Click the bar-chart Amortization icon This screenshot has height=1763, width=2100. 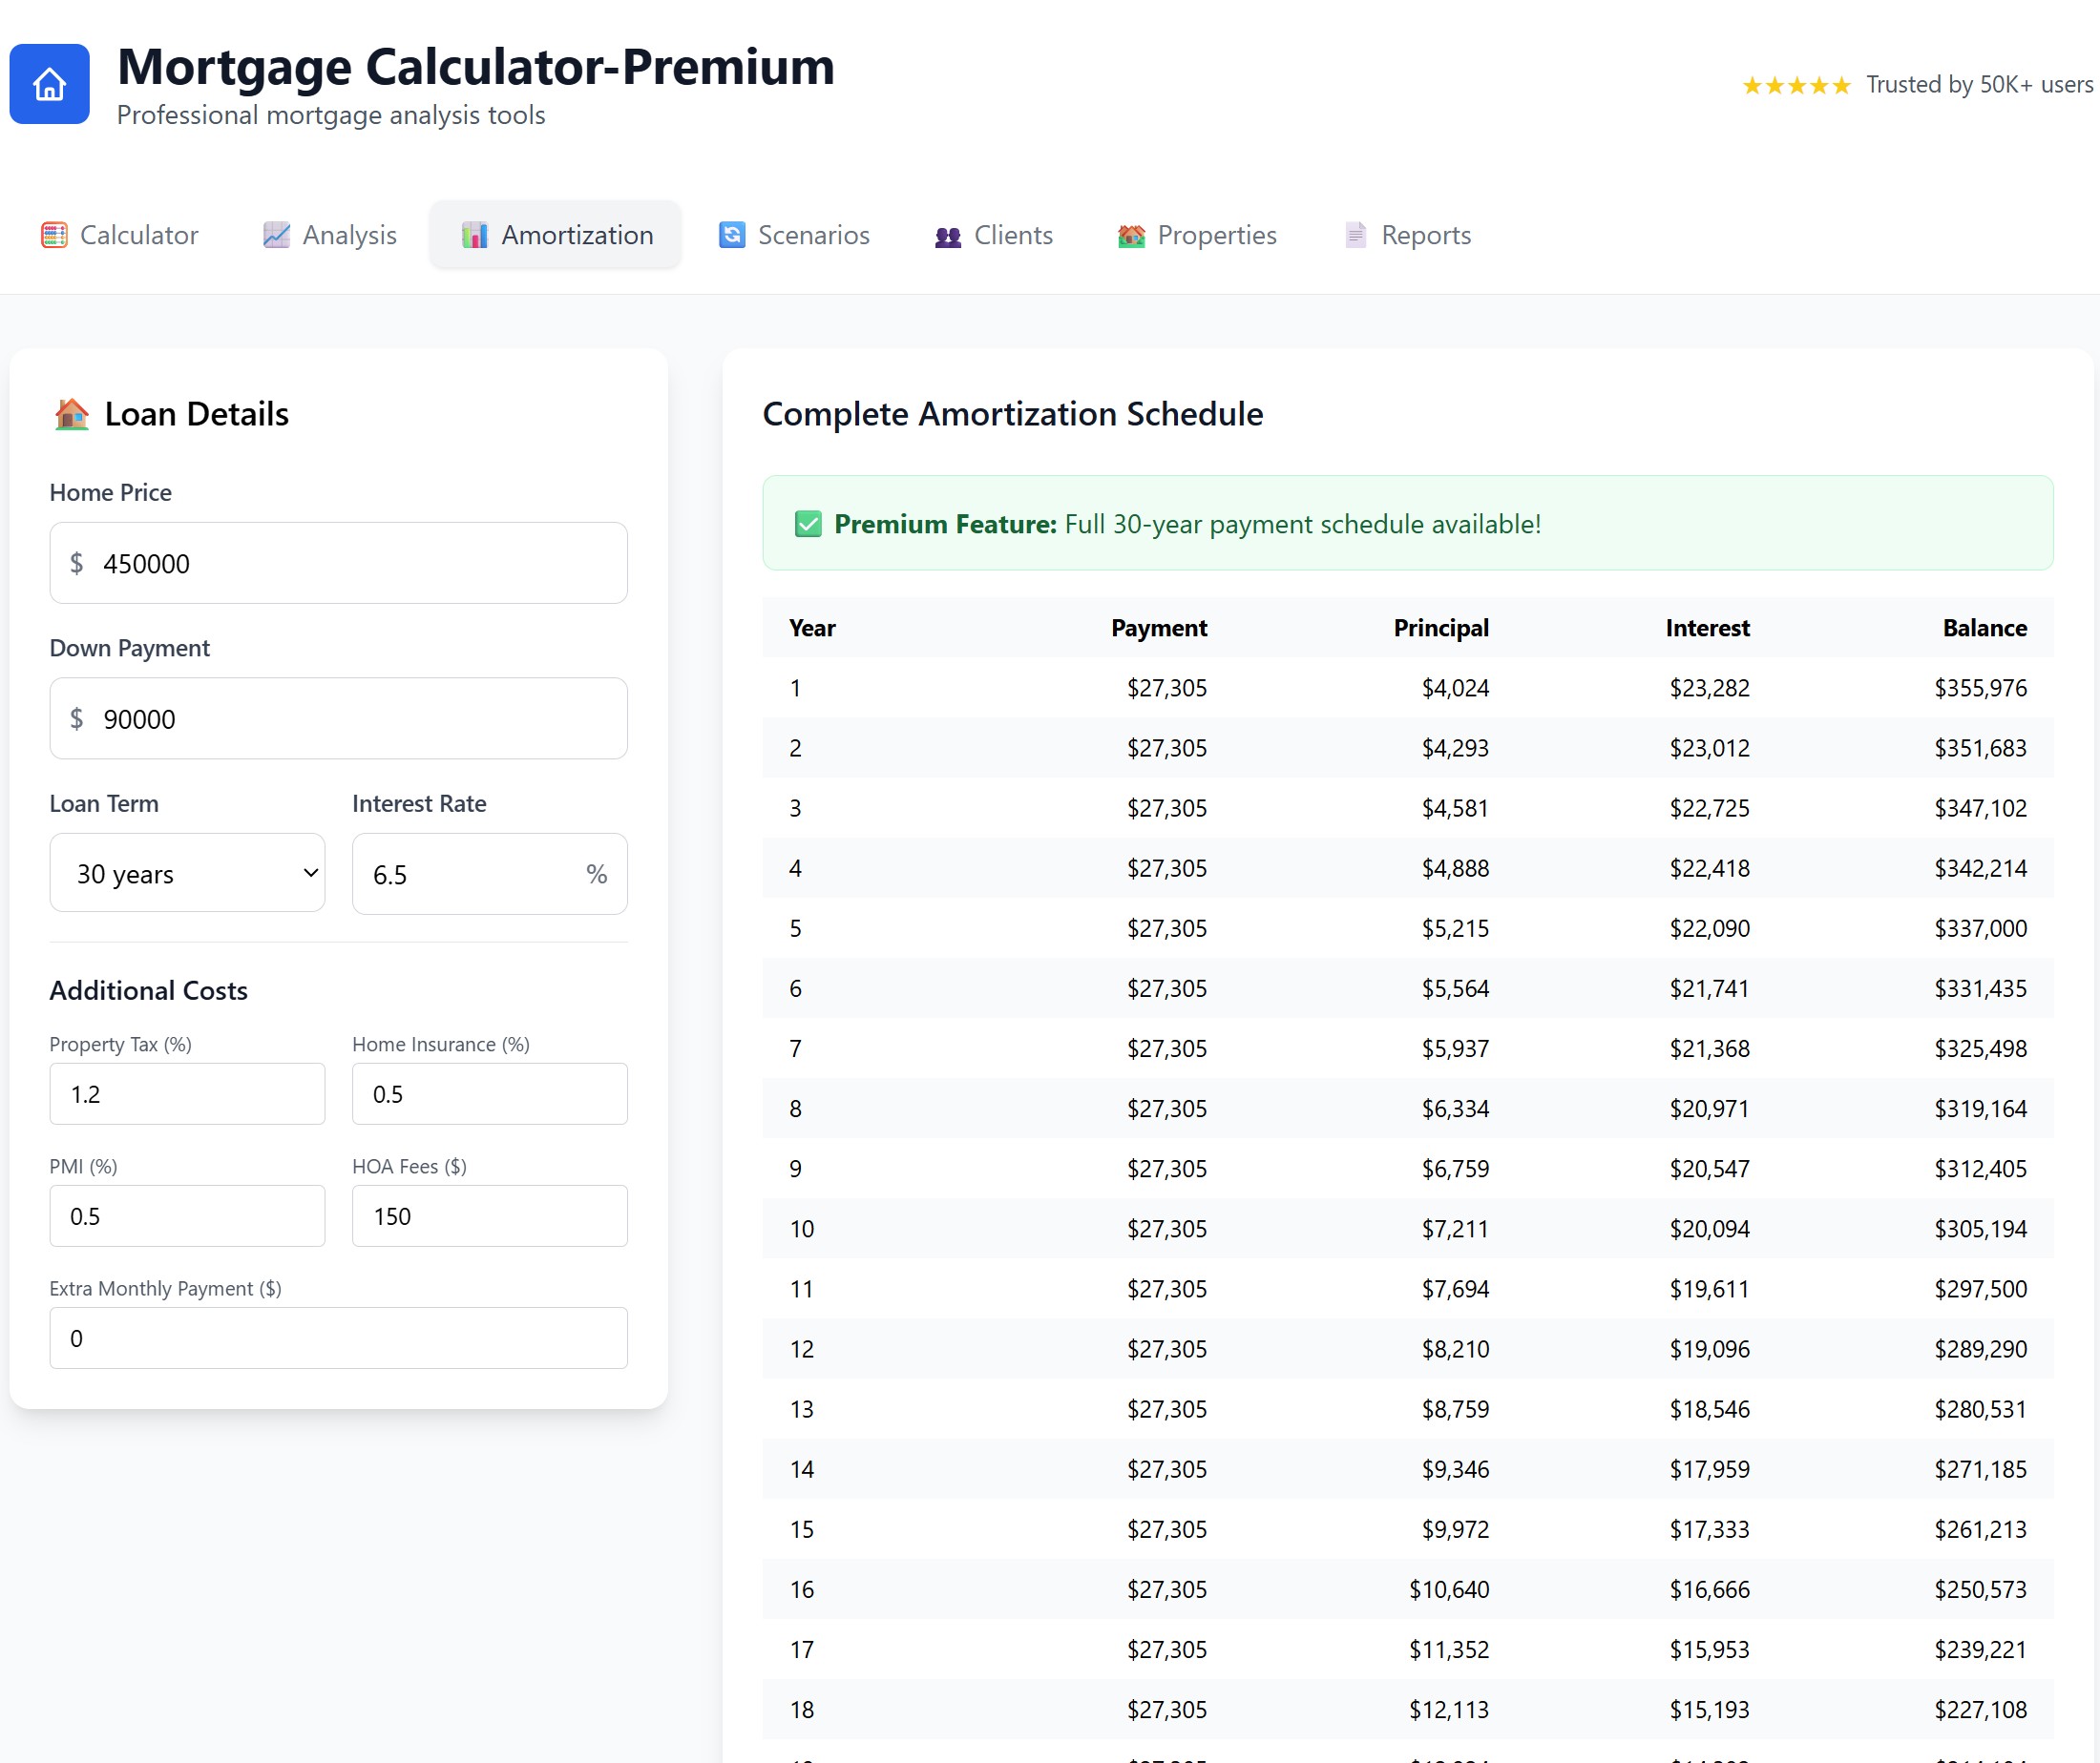473,235
